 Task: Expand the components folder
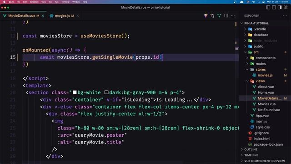(266, 58)
